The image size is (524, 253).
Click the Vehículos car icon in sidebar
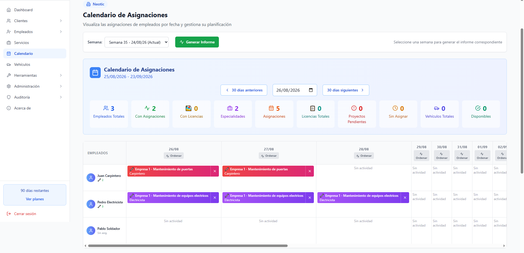pos(9,64)
